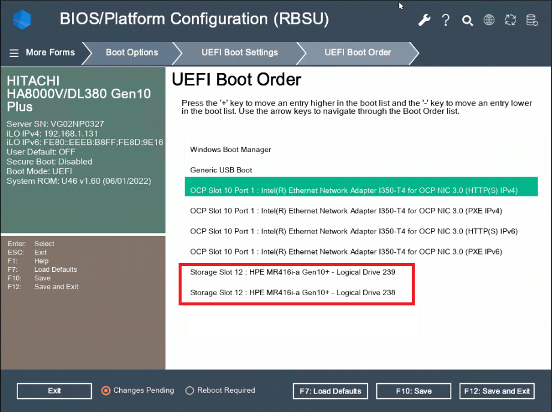This screenshot has width=552, height=412.
Task: Click the refresh cycle arrows icon
Action: (510, 20)
